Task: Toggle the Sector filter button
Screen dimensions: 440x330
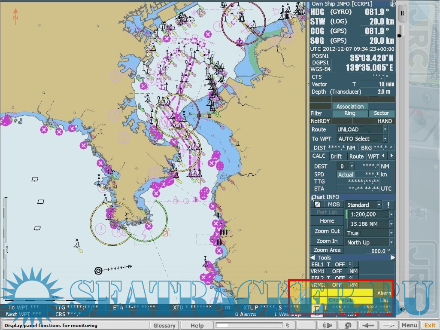Action: (x=381, y=113)
